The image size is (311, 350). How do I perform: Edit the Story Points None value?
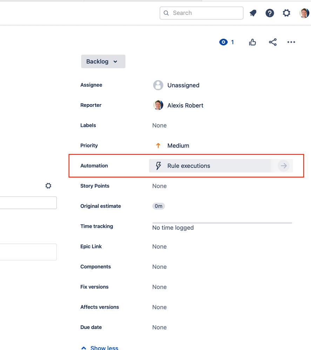click(159, 186)
